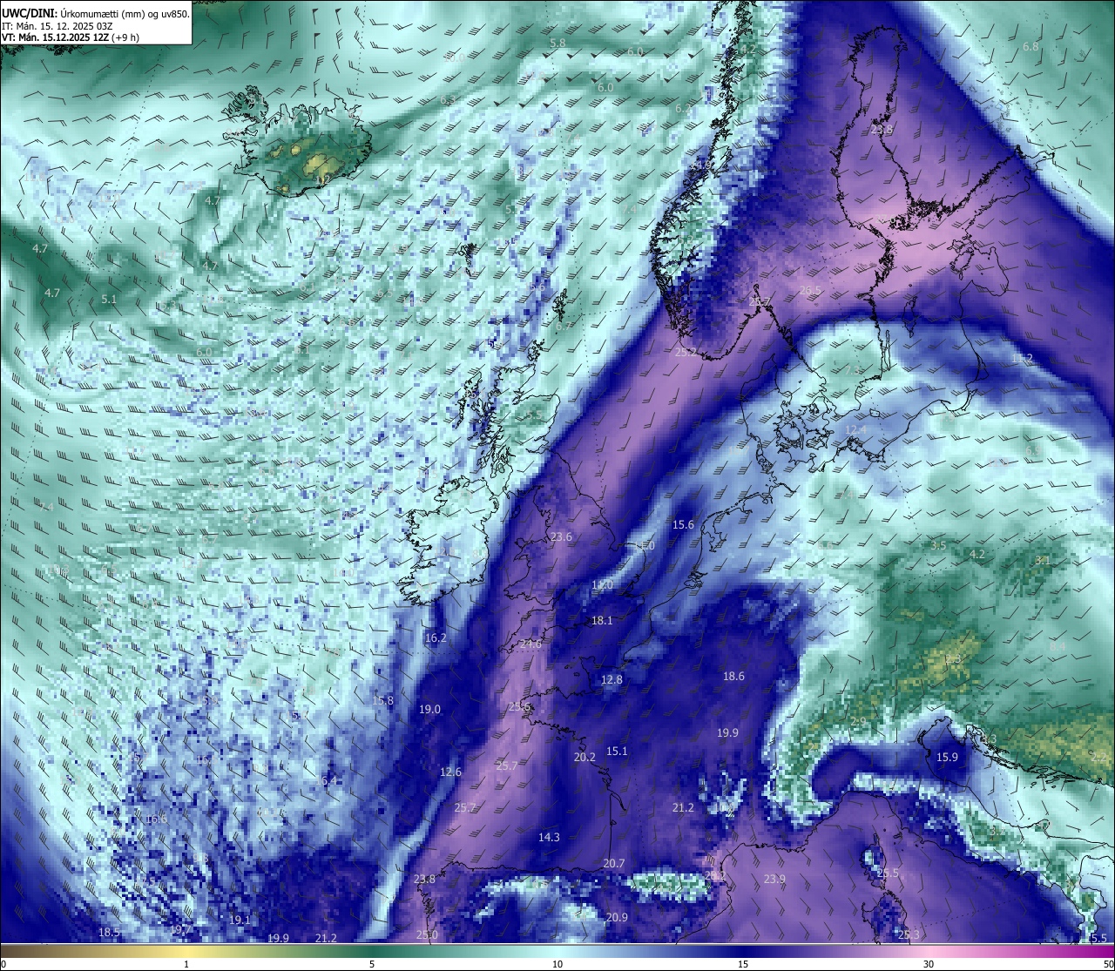The height and width of the screenshot is (971, 1115).
Task: Click the 23.8 value off northwest Spain
Action: point(424,879)
